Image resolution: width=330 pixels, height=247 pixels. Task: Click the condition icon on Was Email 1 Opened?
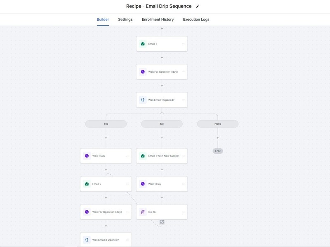click(143, 99)
